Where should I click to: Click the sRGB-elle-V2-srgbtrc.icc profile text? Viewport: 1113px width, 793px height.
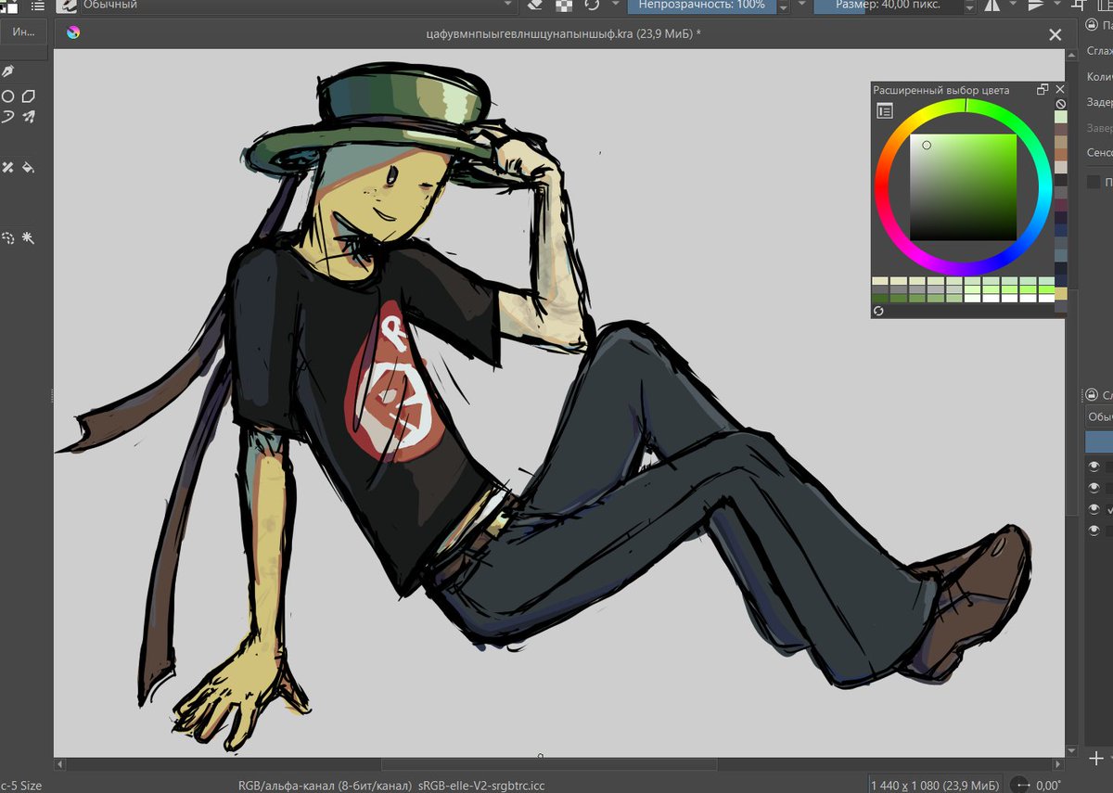pyautogui.click(x=480, y=786)
